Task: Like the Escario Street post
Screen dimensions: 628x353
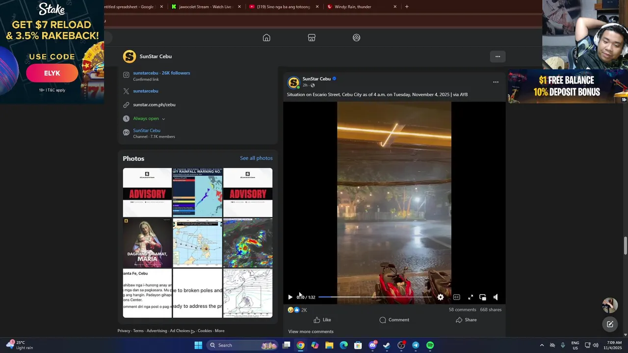Action: pos(322,320)
